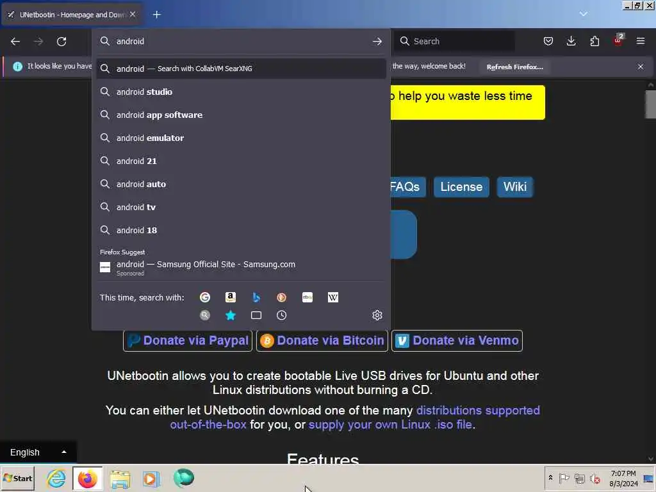656x492 pixels.
Task: Open the Start menu
Action: [x=18, y=478]
